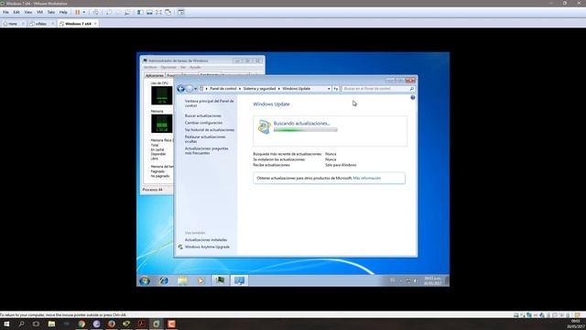Click the Chrome icon on the host taskbar
This screenshot has width=586, height=330.
[81, 324]
